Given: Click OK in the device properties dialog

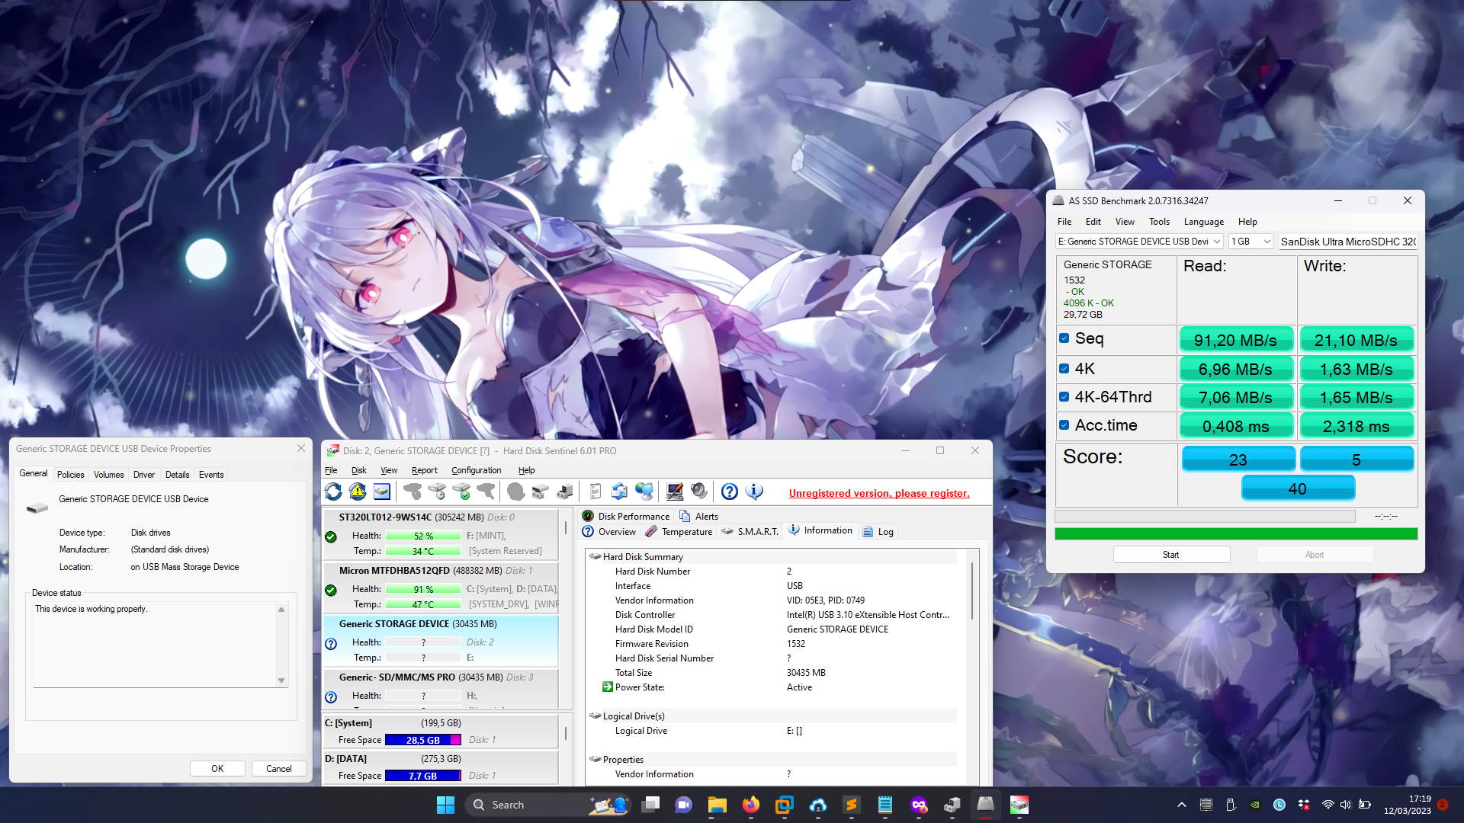Looking at the screenshot, I should point(217,769).
